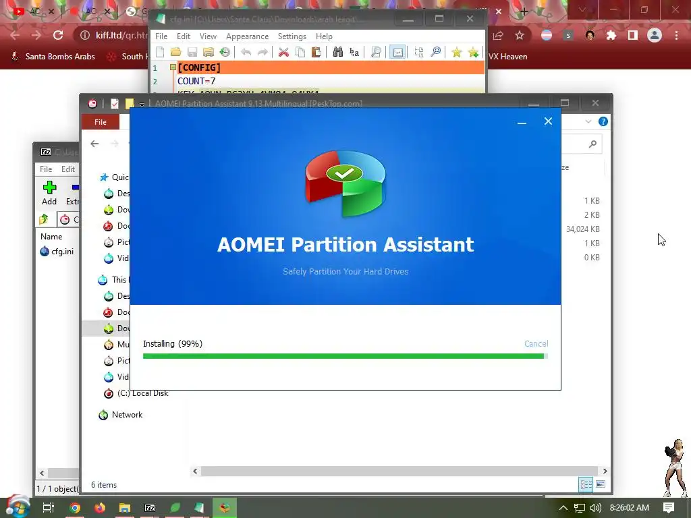Open File menu in 7-Zip window
Viewport: 691px width, 518px height.
click(x=46, y=169)
